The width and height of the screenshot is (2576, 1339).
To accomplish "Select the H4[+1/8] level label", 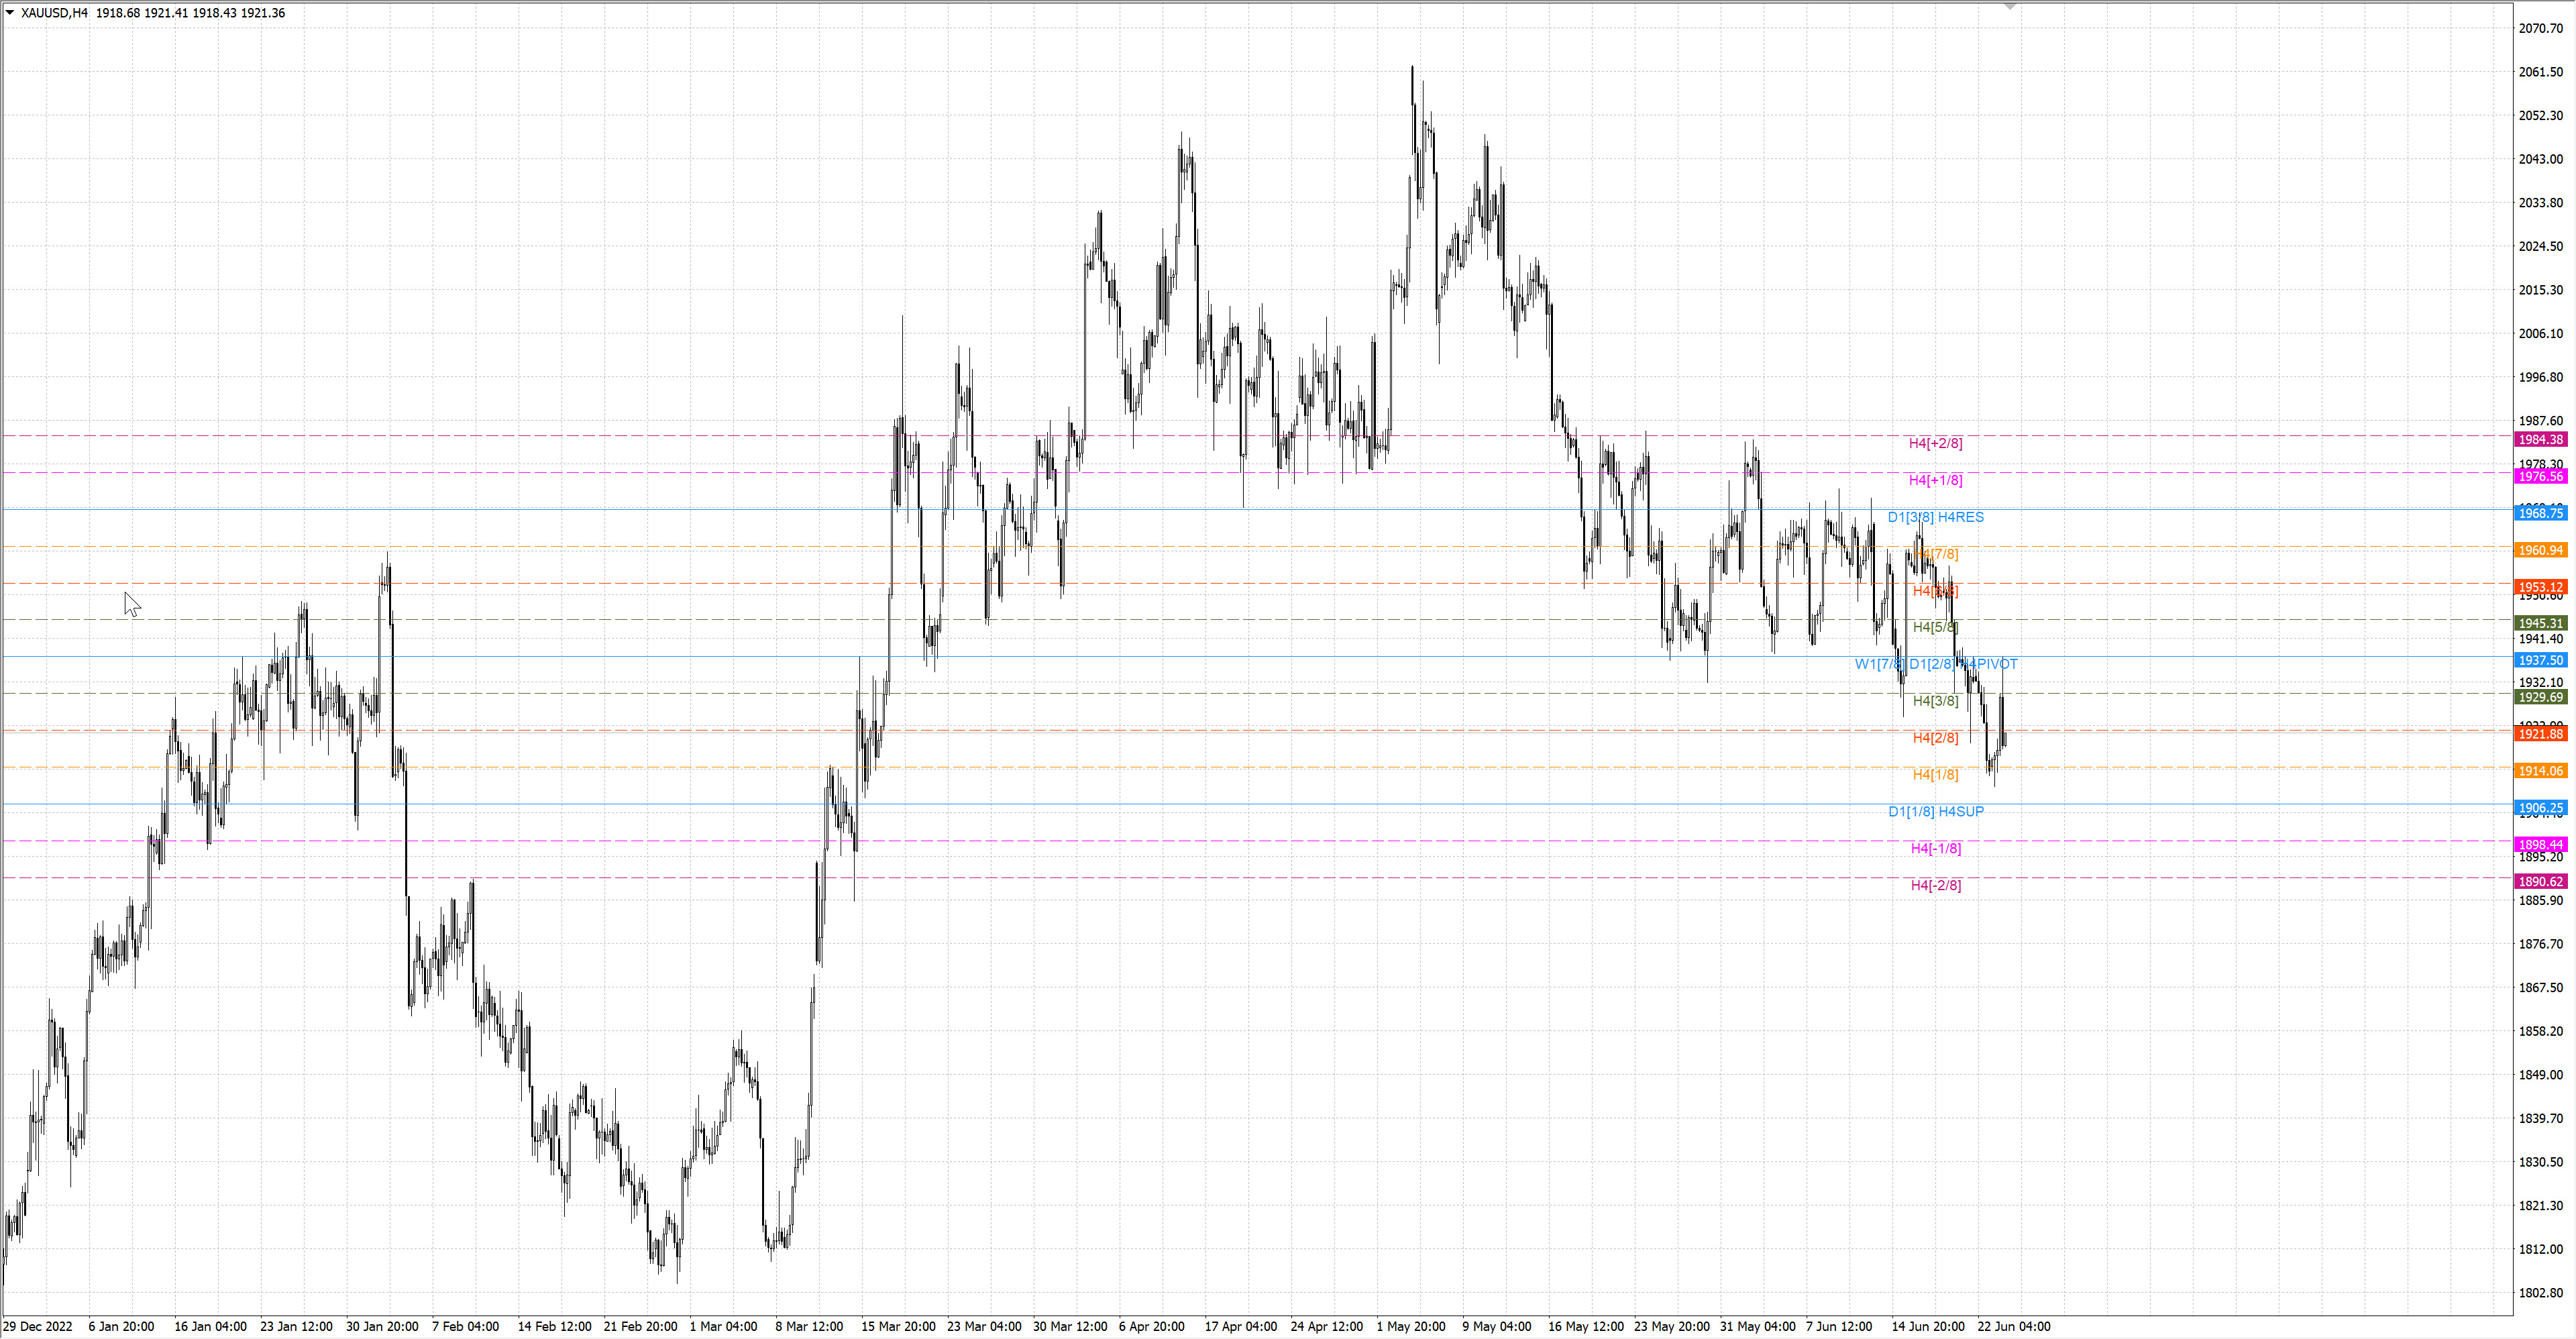I will pyautogui.click(x=1935, y=480).
